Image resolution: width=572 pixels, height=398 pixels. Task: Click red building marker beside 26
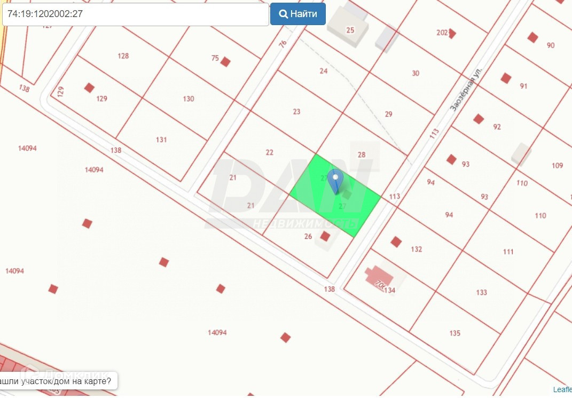[325, 236]
